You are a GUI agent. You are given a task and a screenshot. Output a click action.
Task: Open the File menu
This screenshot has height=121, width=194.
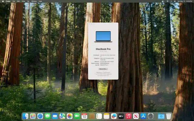click(x=14, y=1)
